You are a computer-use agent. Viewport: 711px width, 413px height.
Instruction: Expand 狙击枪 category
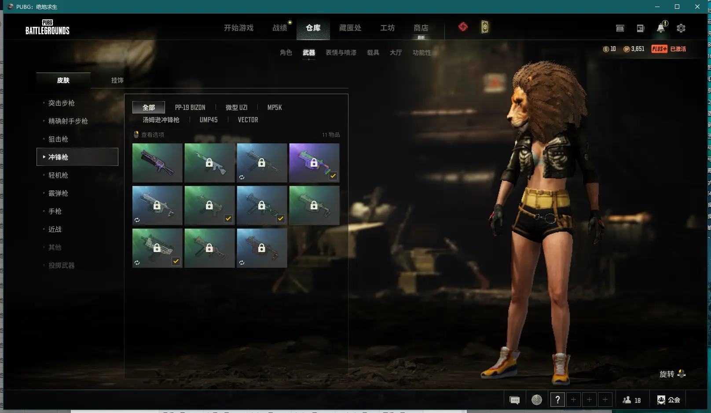58,139
